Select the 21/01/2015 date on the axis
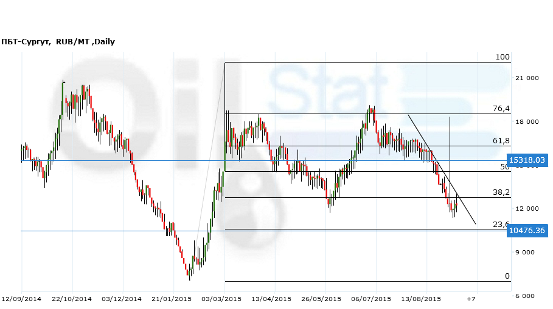Viewport: 553px width, 309px height. coord(172,299)
